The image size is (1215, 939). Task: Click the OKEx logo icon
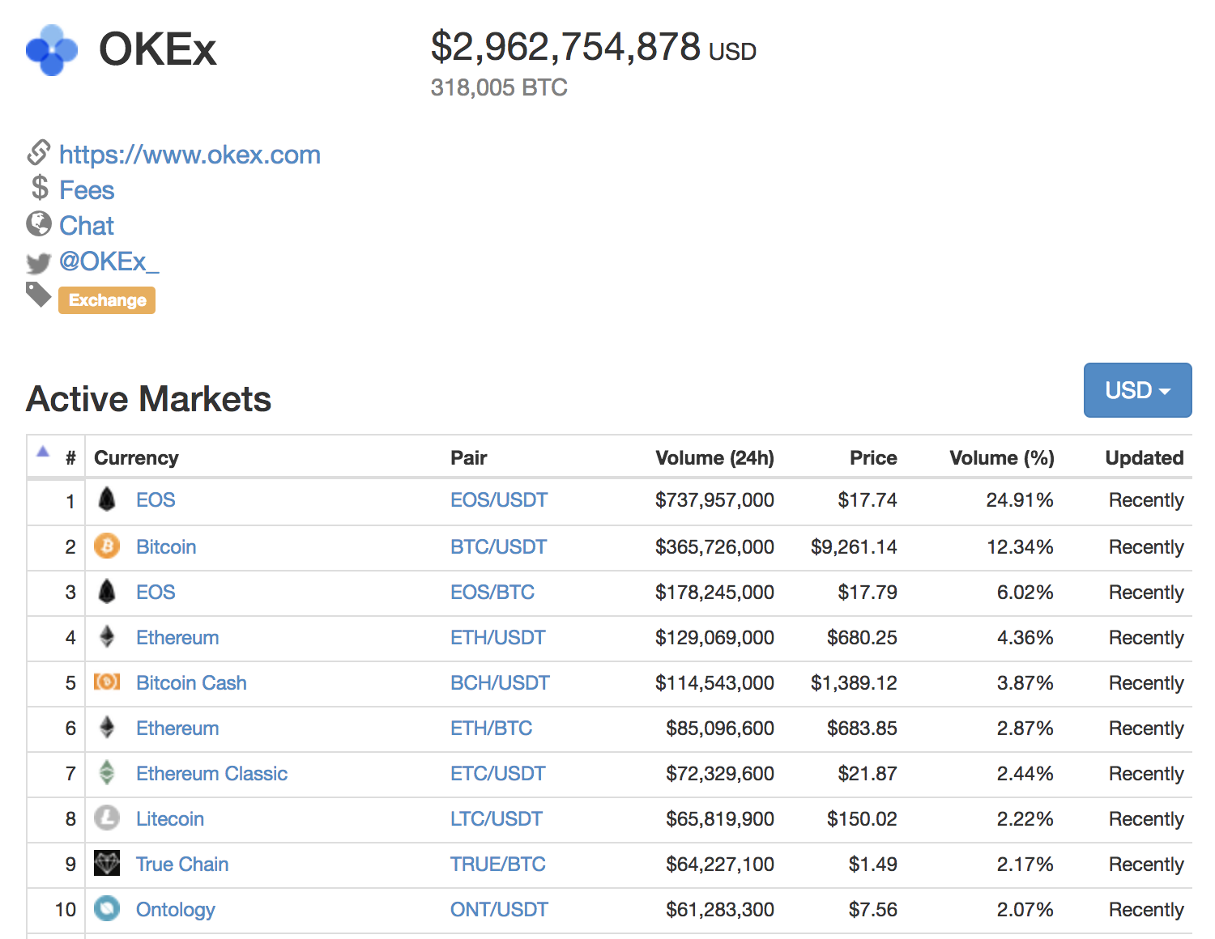(52, 50)
